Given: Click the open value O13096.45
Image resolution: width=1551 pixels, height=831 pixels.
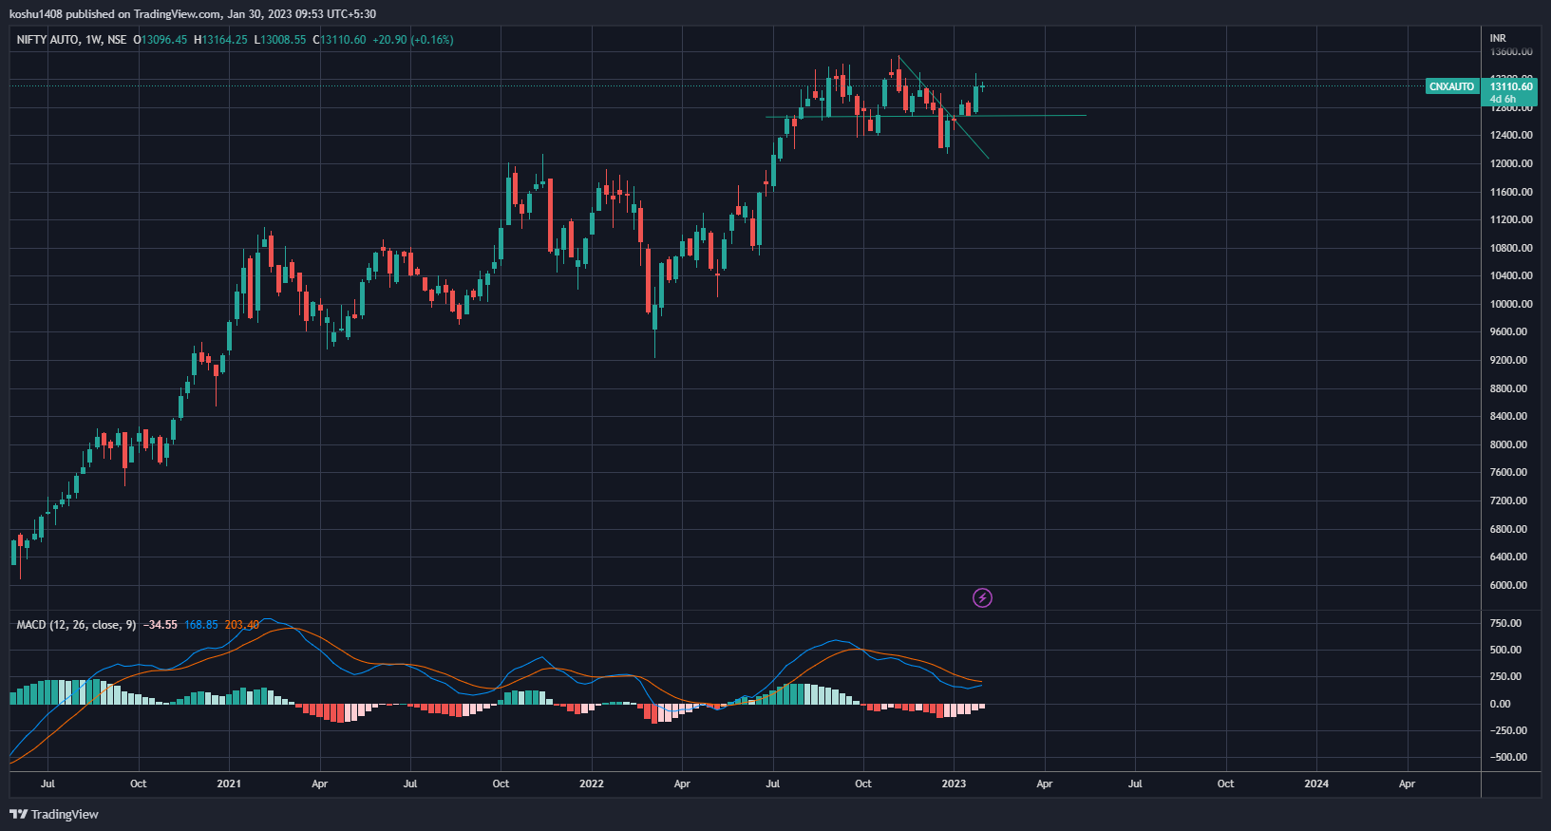Looking at the screenshot, I should coord(160,40).
